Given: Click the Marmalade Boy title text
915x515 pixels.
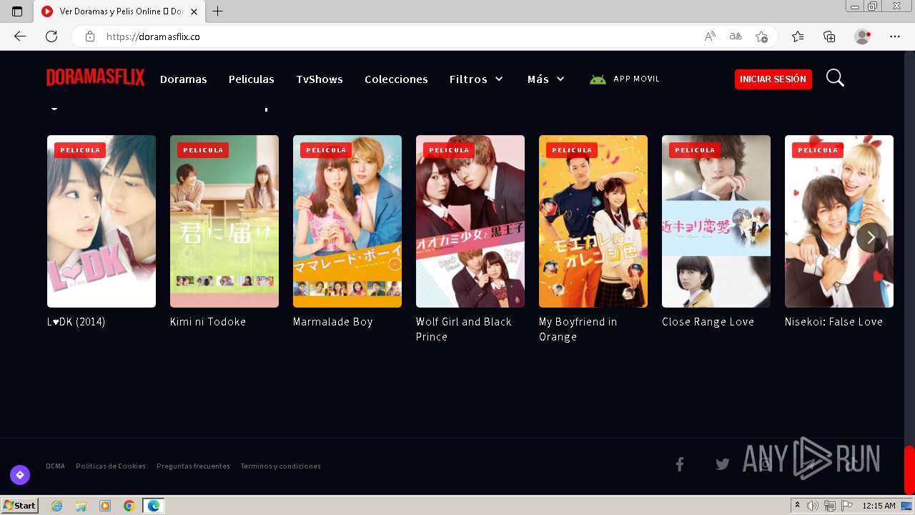Looking at the screenshot, I should click(x=333, y=322).
